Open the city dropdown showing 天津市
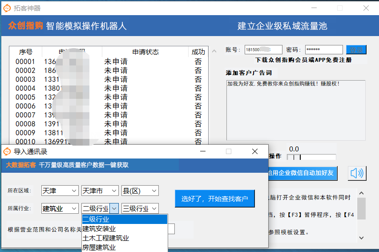 pyautogui.click(x=100, y=191)
